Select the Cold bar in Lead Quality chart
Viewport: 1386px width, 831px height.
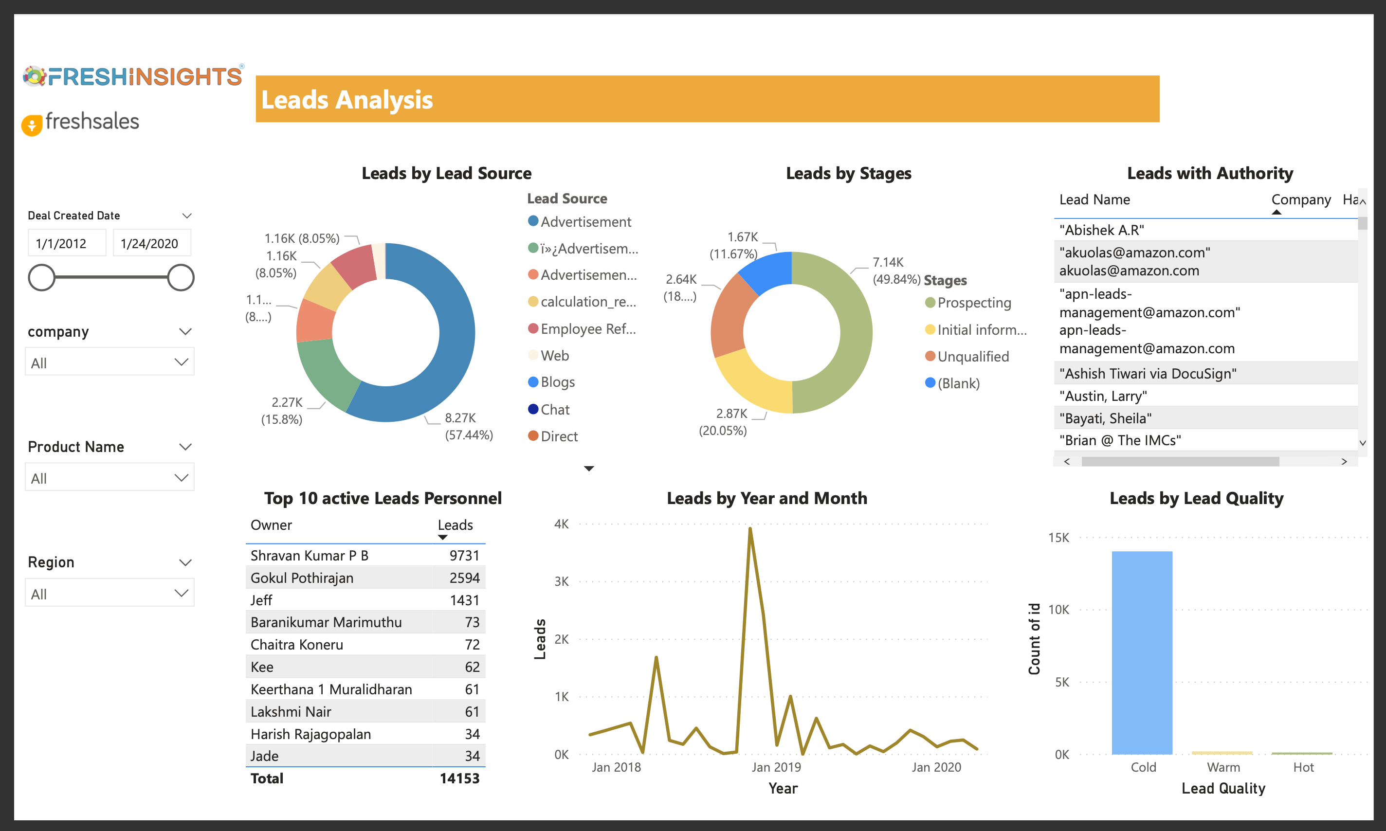pyautogui.click(x=1142, y=652)
